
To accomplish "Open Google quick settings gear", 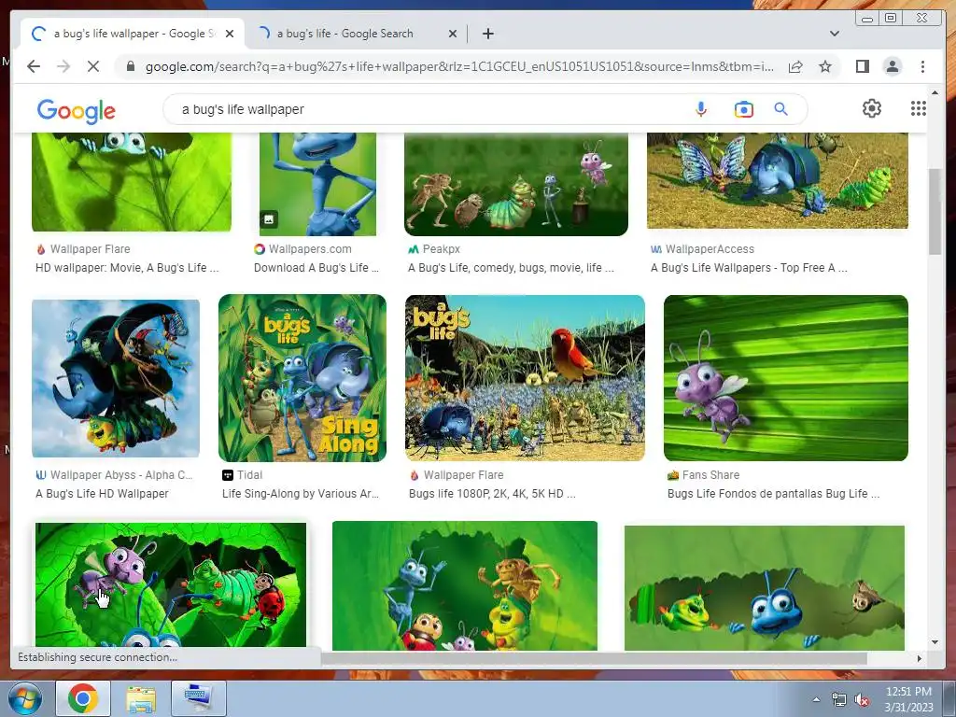I will (871, 108).
